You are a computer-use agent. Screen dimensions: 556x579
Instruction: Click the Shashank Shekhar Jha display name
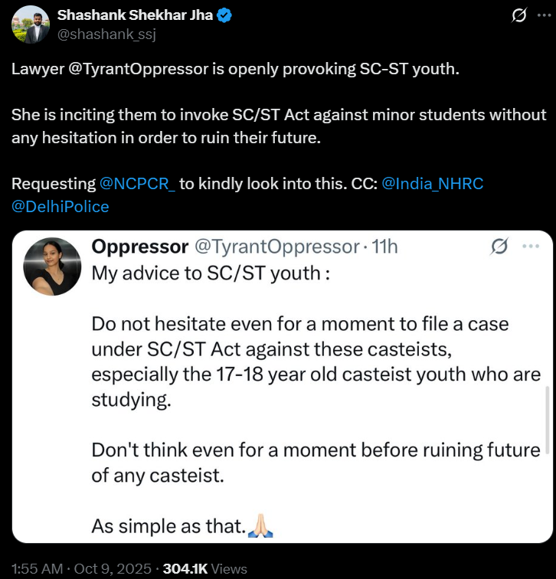point(134,15)
